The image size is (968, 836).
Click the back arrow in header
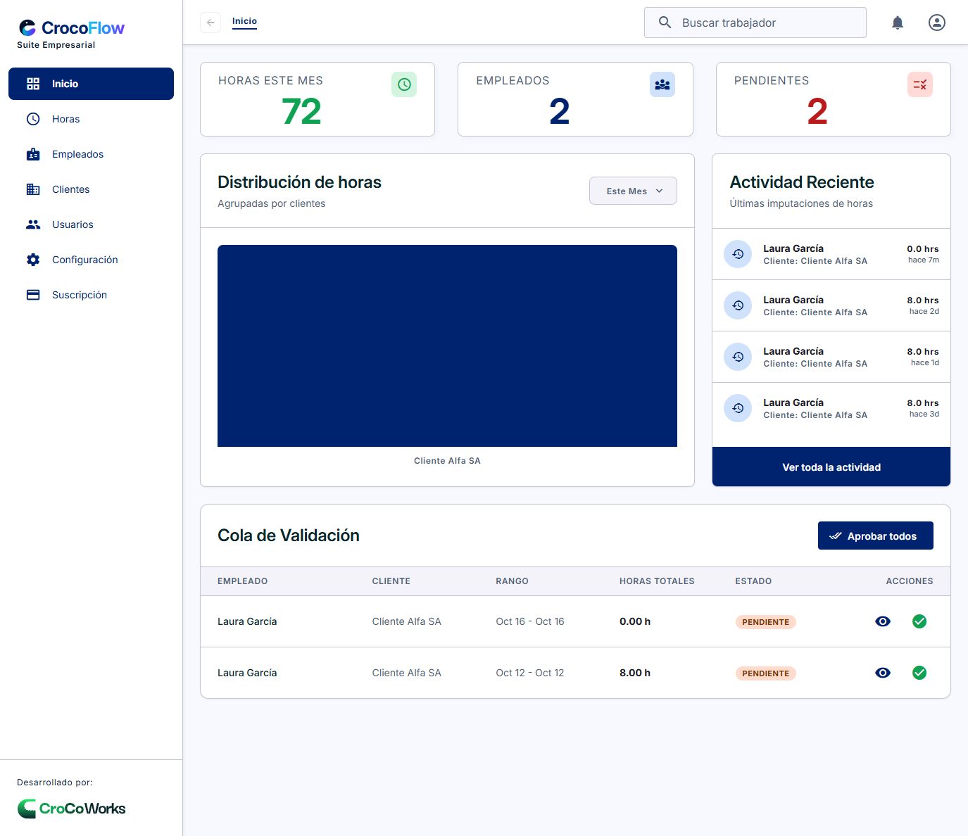click(x=210, y=23)
